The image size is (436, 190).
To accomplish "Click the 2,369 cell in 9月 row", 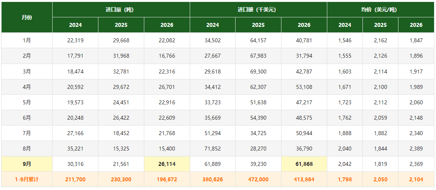I will click(x=416, y=164).
